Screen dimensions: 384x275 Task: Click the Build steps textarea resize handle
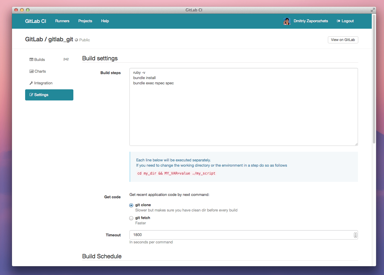pos(356,144)
